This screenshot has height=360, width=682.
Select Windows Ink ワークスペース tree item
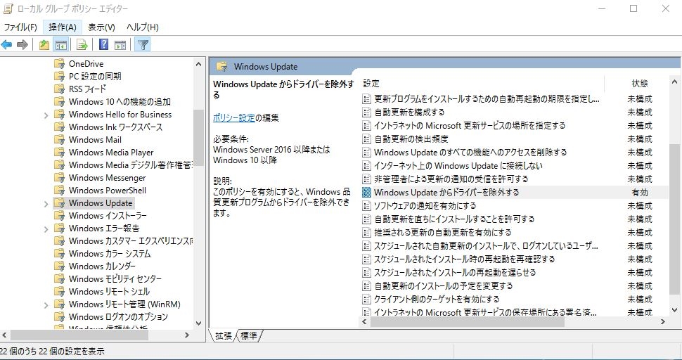click(115, 127)
